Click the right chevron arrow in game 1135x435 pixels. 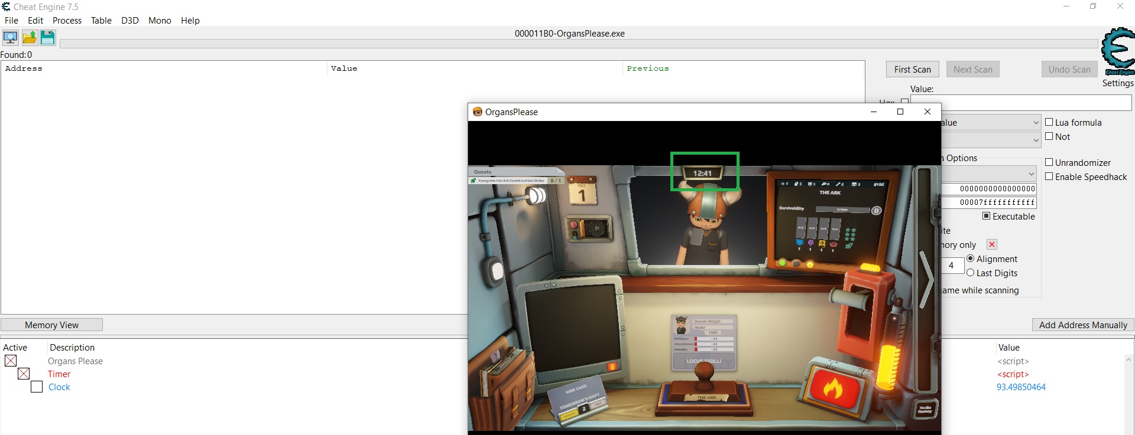tap(926, 279)
